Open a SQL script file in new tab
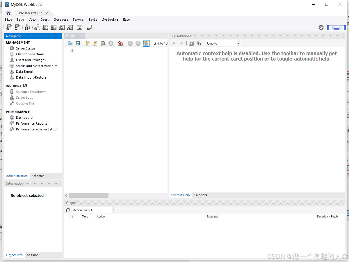The height and width of the screenshot is (262, 349). [x=18, y=27]
